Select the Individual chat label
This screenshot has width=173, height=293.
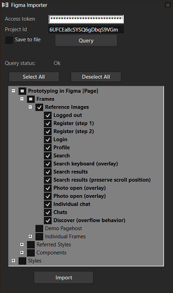click(72, 204)
